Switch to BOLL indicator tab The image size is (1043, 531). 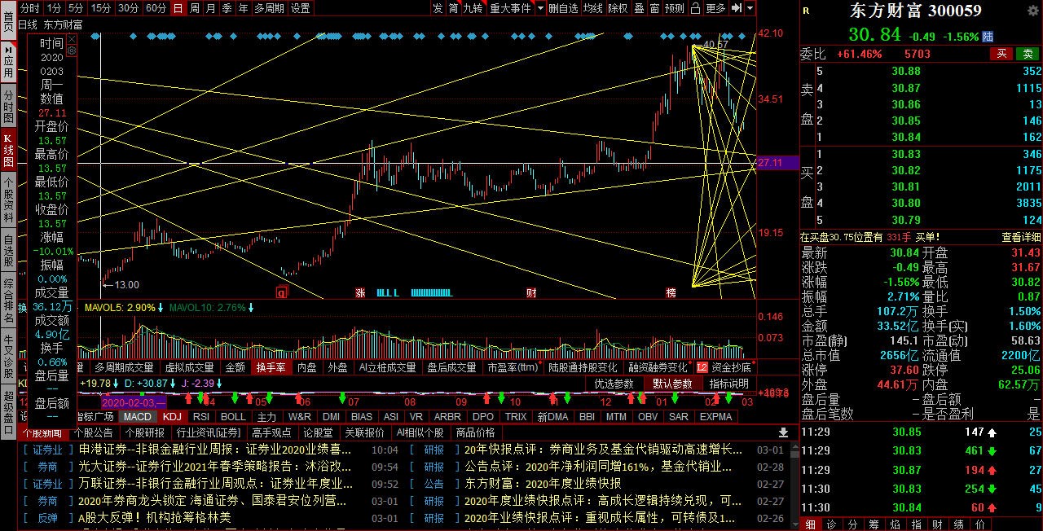point(233,416)
